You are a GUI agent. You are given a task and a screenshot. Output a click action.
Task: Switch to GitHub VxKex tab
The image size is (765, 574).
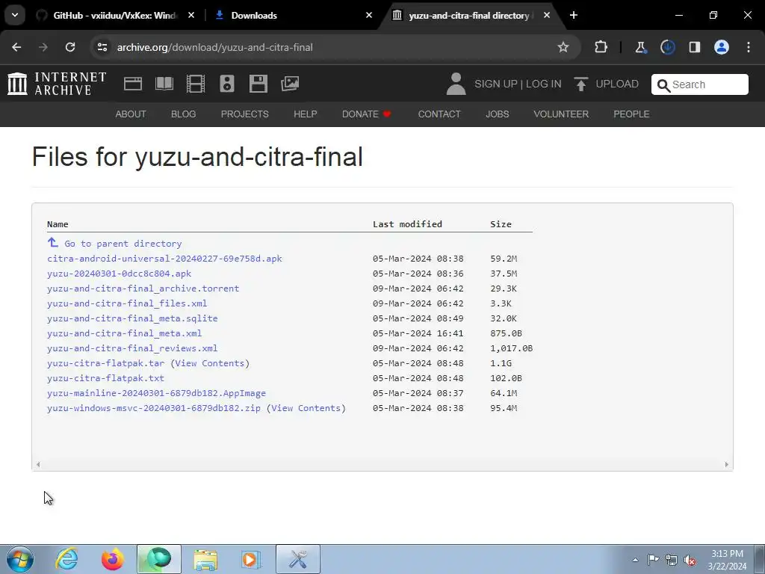tap(114, 15)
